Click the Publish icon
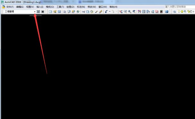 [x=73, y=12]
